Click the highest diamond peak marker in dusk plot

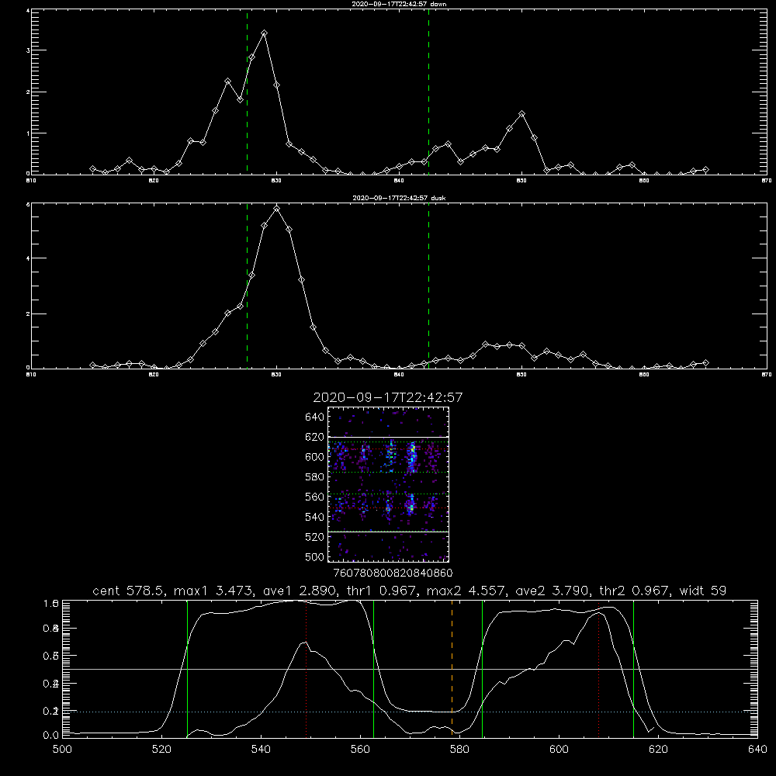pos(277,209)
